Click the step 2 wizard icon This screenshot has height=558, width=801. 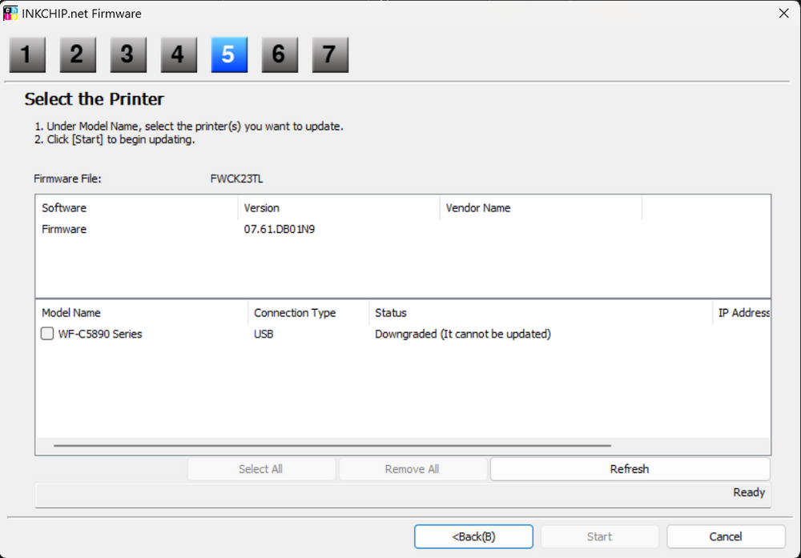pyautogui.click(x=77, y=54)
